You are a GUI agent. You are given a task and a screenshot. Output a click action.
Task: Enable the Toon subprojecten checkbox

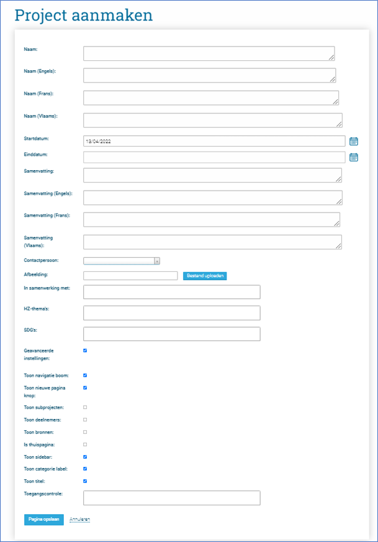(85, 407)
